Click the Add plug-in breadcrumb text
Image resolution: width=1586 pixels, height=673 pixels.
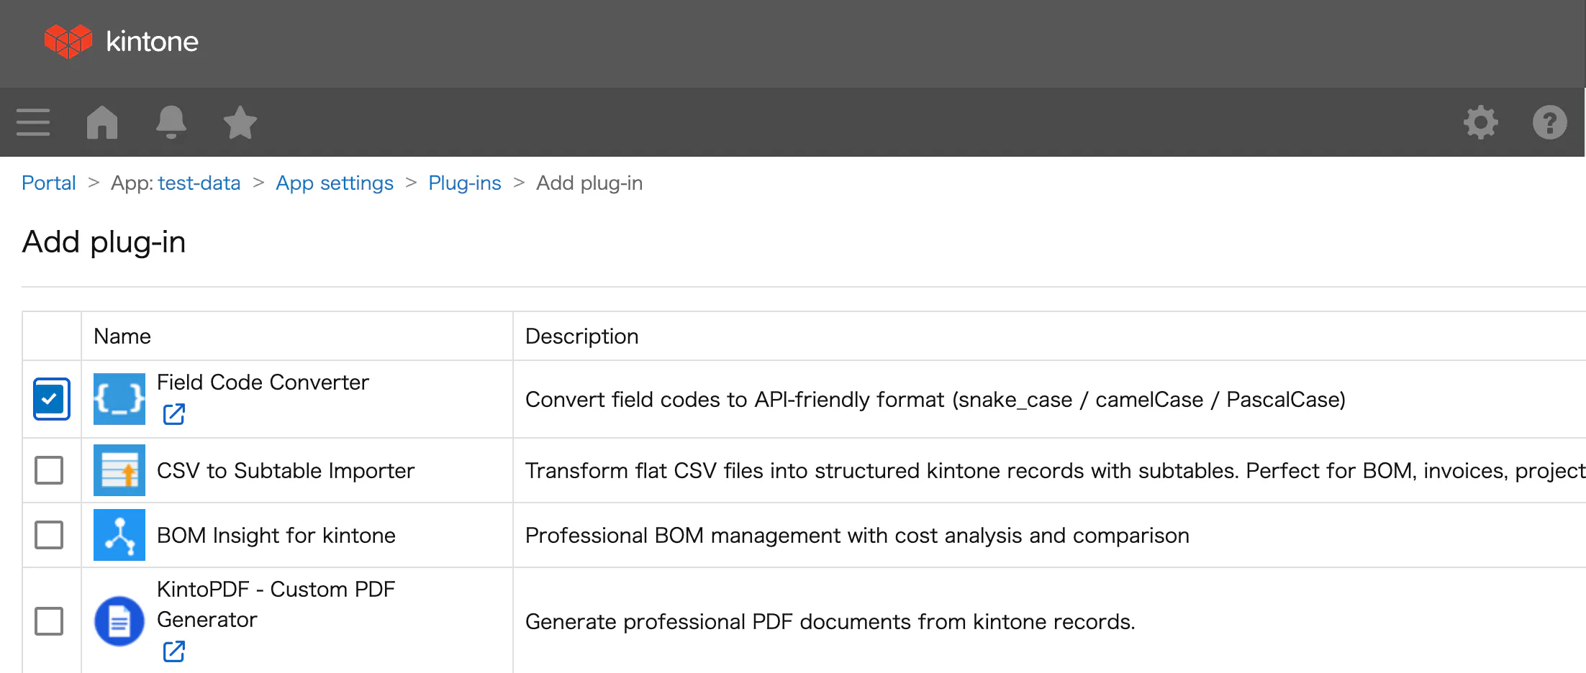click(589, 183)
